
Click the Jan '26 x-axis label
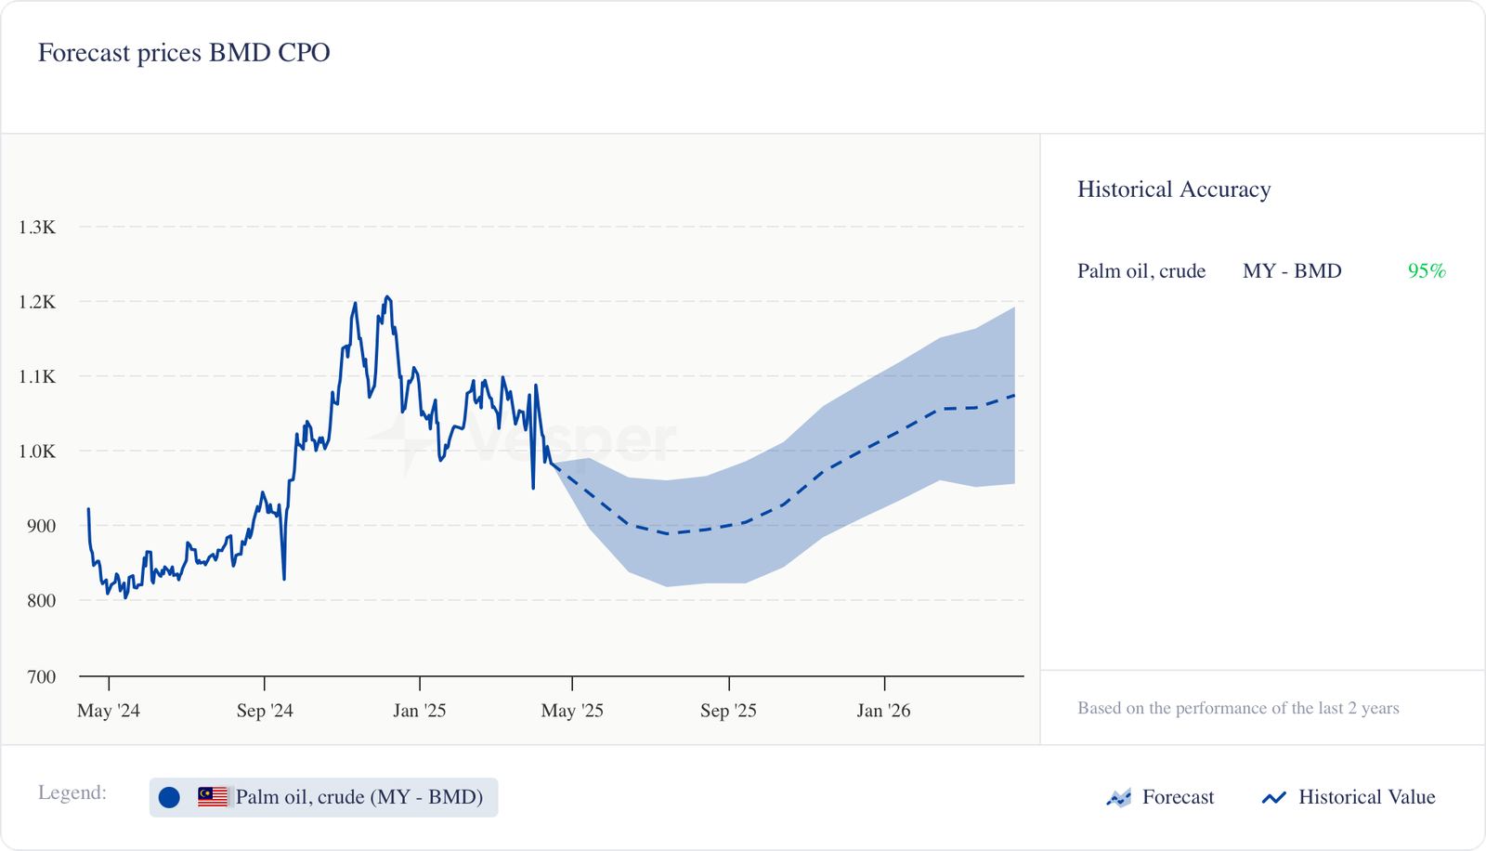883,711
